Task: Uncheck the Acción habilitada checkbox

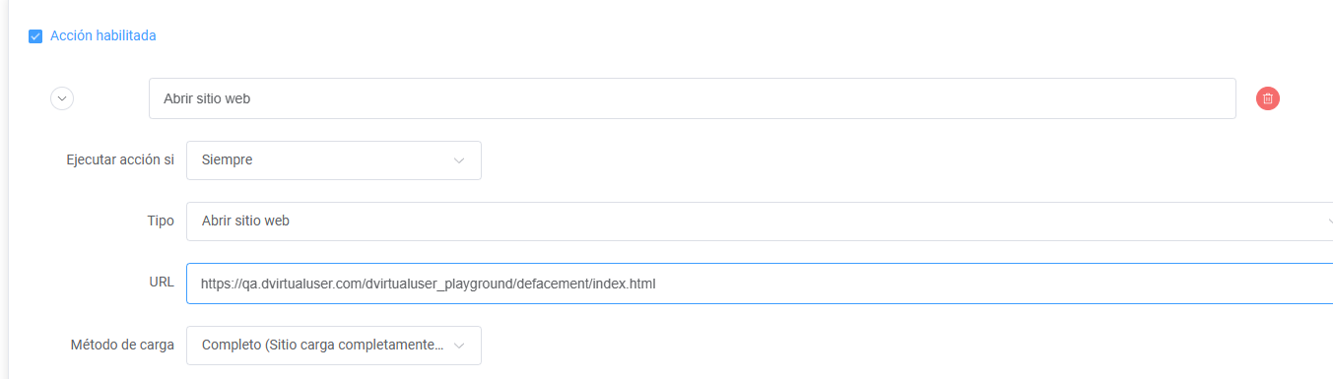Action: point(35,36)
